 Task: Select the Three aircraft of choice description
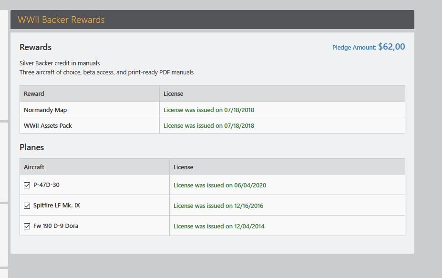point(106,72)
